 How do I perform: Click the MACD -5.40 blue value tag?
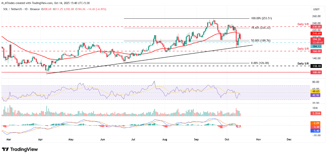(316, 130)
